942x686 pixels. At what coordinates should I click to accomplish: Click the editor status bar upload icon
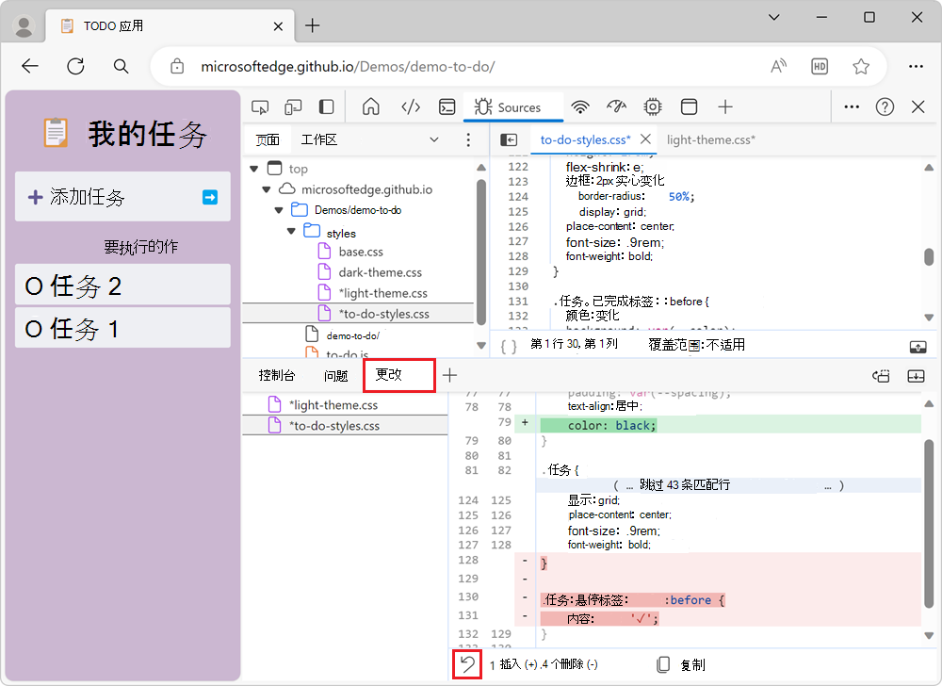(918, 347)
